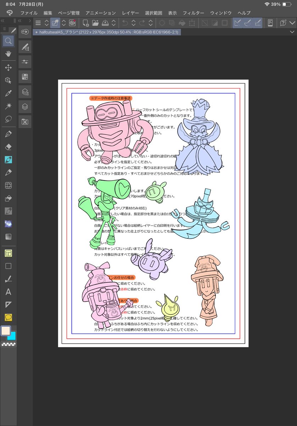Viewport: 297px width, 426px height.
Task: Open the Layer Property palette icon
Action: (x=25, y=92)
